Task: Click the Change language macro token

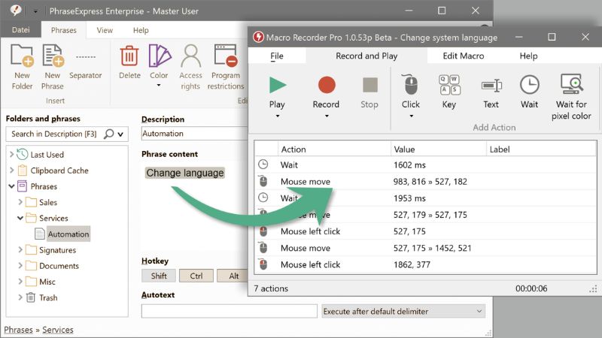Action: (184, 173)
